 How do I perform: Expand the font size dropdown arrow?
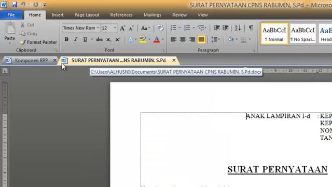click(x=115, y=28)
